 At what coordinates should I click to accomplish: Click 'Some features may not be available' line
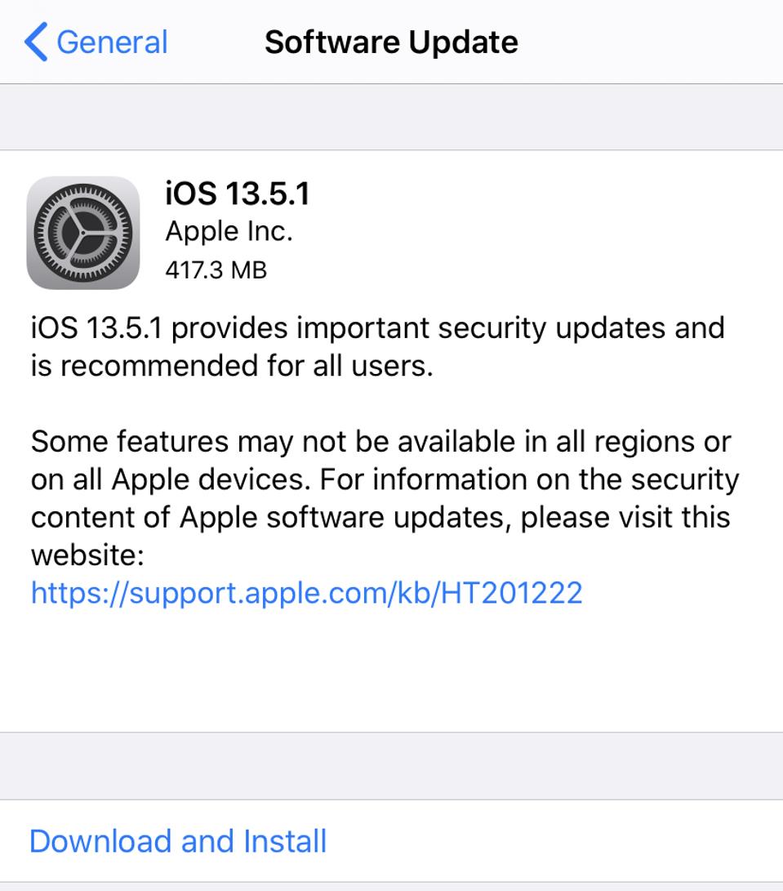coord(380,442)
